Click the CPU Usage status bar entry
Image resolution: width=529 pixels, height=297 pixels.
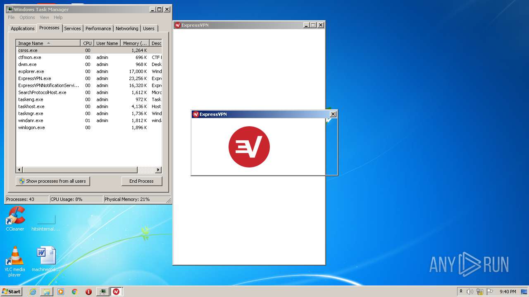76,199
